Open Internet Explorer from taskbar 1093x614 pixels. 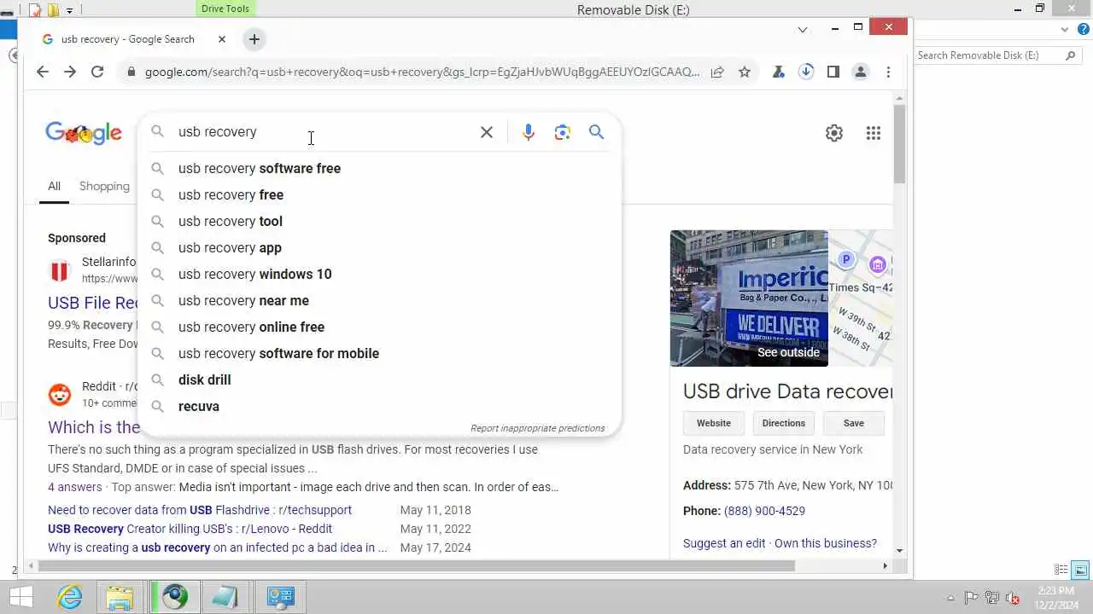point(69,597)
